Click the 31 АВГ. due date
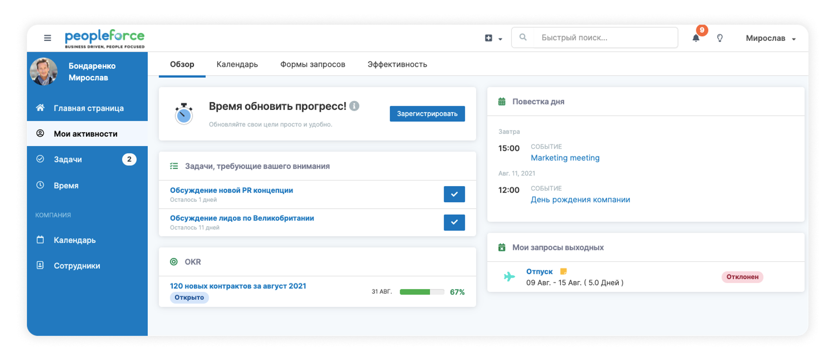This screenshot has width=835, height=364. (x=382, y=292)
